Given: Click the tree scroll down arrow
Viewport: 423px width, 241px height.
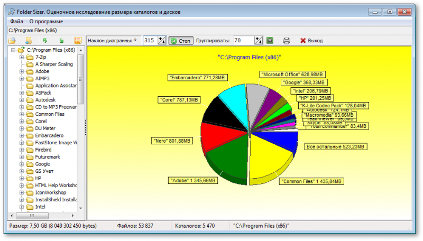Looking at the screenshot, I should point(80,208).
